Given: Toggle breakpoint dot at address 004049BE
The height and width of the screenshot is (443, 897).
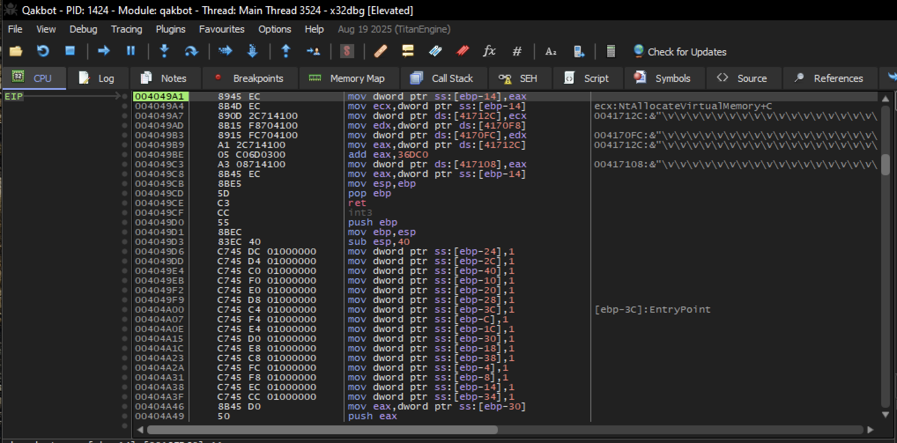Looking at the screenshot, I should point(125,155).
